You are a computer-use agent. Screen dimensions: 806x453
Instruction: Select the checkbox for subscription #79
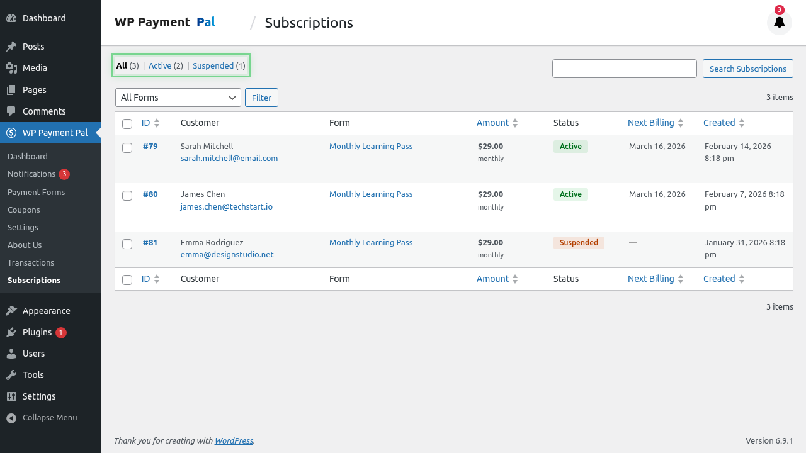click(127, 147)
